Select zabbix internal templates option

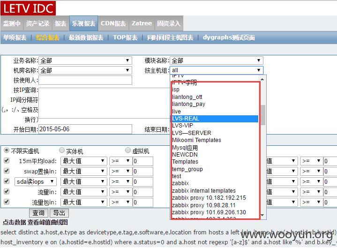[215, 191]
